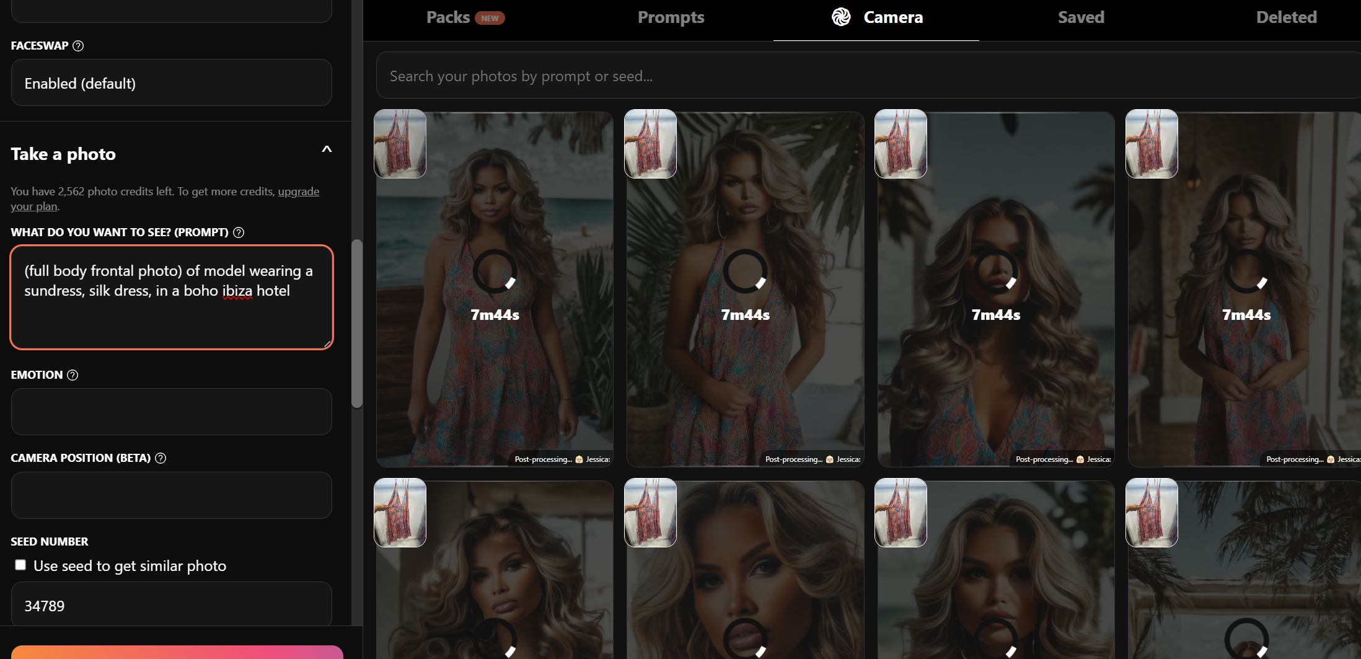Click the left panel vertical scrollbar
This screenshot has width=1361, height=659.
tap(357, 322)
